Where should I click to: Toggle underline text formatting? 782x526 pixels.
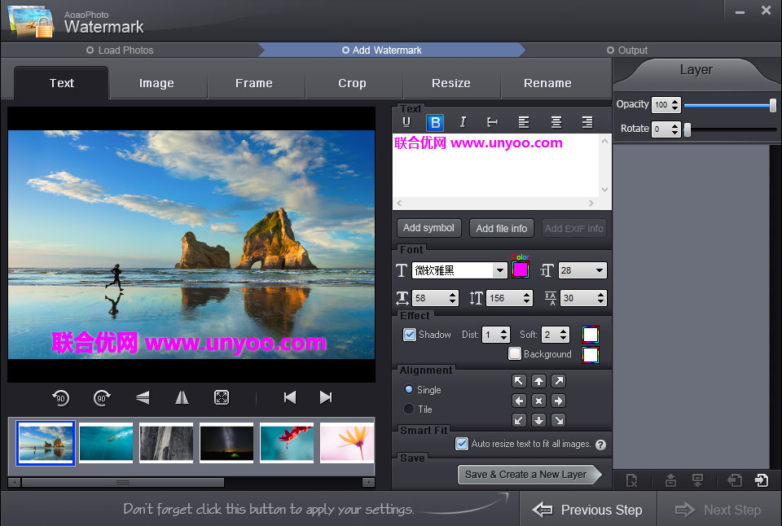(x=406, y=122)
